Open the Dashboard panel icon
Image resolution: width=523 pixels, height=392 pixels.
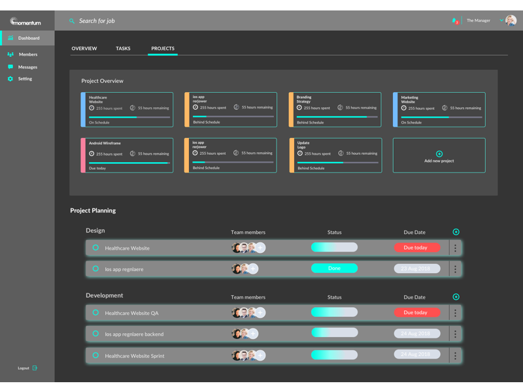pyautogui.click(x=10, y=38)
